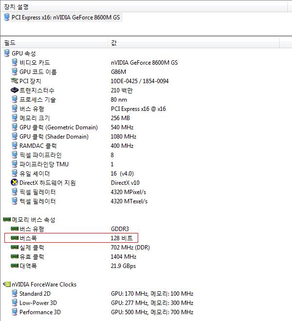Click the value 128 비트
This screenshot has height=321, width=292.
pyautogui.click(x=122, y=238)
